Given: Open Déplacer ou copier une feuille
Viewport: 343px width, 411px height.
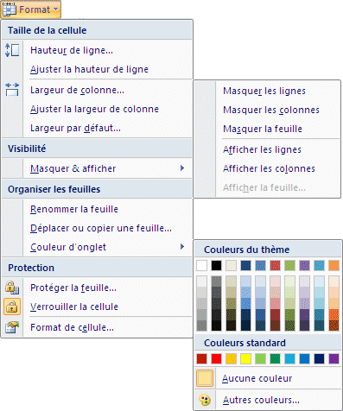Looking at the screenshot, I should (101, 228).
